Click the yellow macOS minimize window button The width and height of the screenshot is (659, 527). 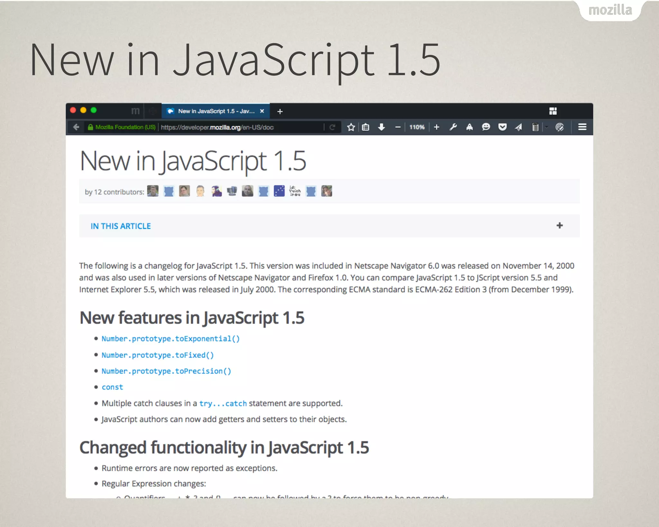[x=83, y=110]
